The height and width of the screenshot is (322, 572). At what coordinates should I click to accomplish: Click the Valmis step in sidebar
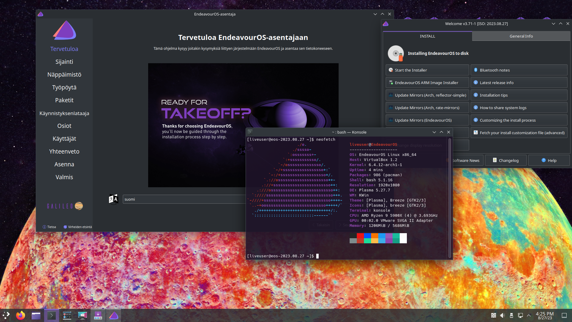[64, 177]
